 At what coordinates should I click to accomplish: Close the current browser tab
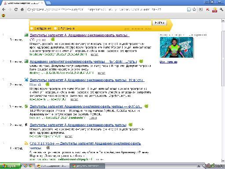(x=42, y=3)
